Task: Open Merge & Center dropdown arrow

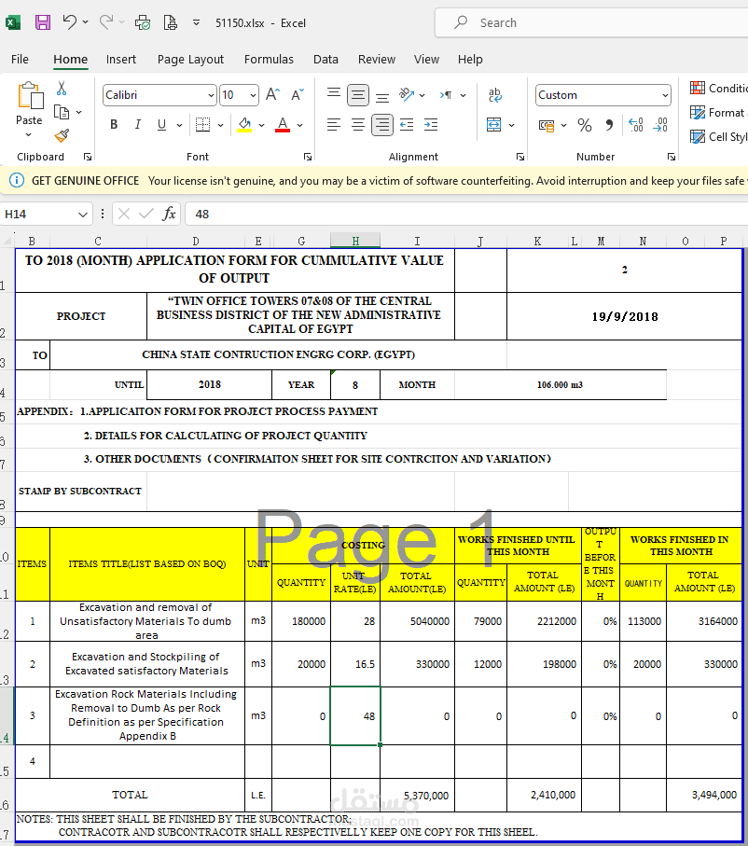Action: coord(512,125)
